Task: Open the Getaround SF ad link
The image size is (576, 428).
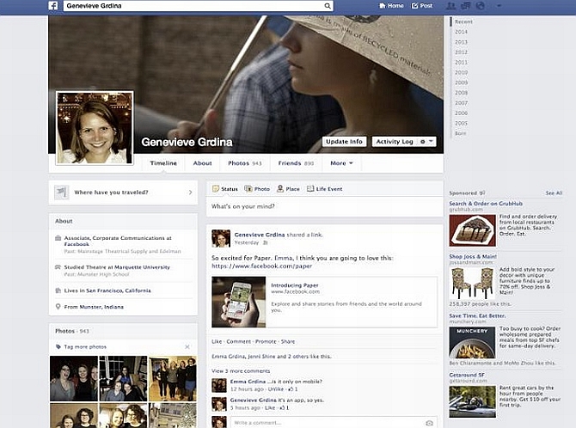Action: [467, 375]
